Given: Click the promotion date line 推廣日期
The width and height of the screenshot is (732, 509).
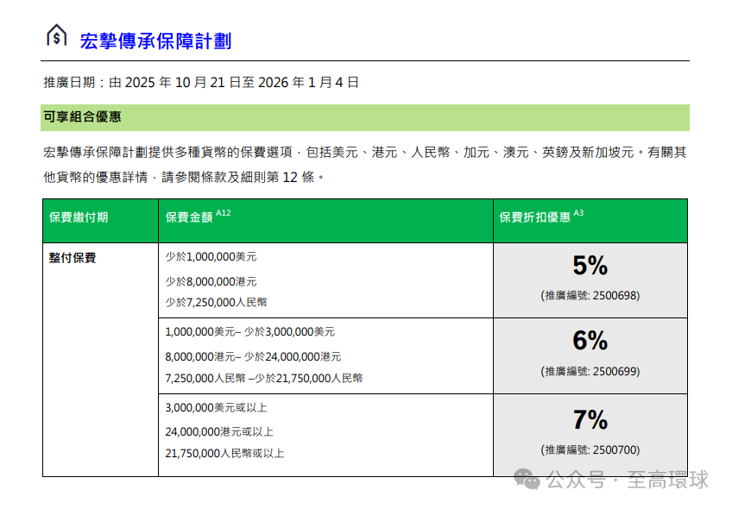Looking at the screenshot, I should [201, 83].
